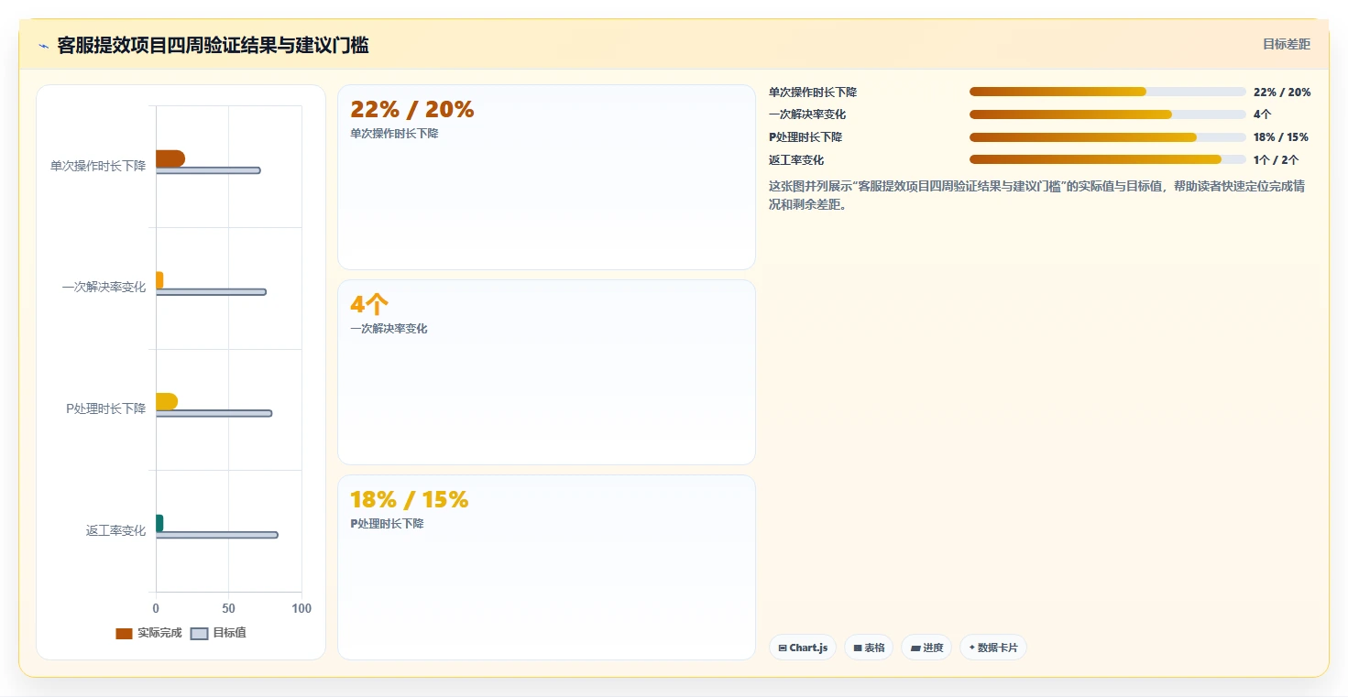
Task: Click the brown actual bar for 单次操作时长下降
Action: [170, 158]
